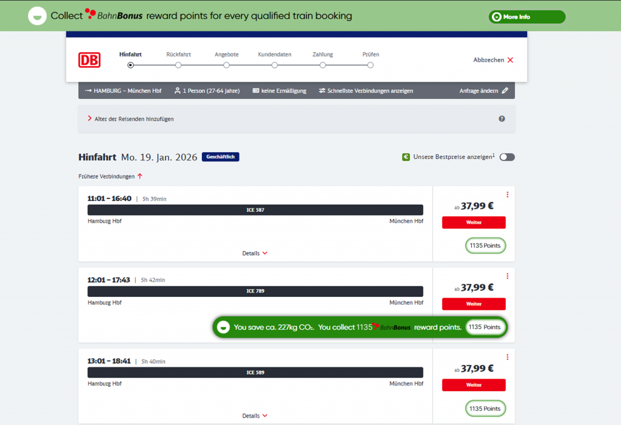Viewport: 621px width, 425px height.
Task: Expand Details for the 13:01 connection
Action: coord(255,416)
